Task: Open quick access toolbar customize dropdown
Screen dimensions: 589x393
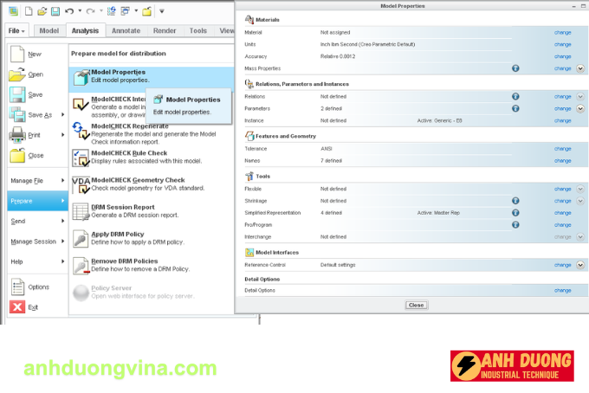Action: click(163, 12)
